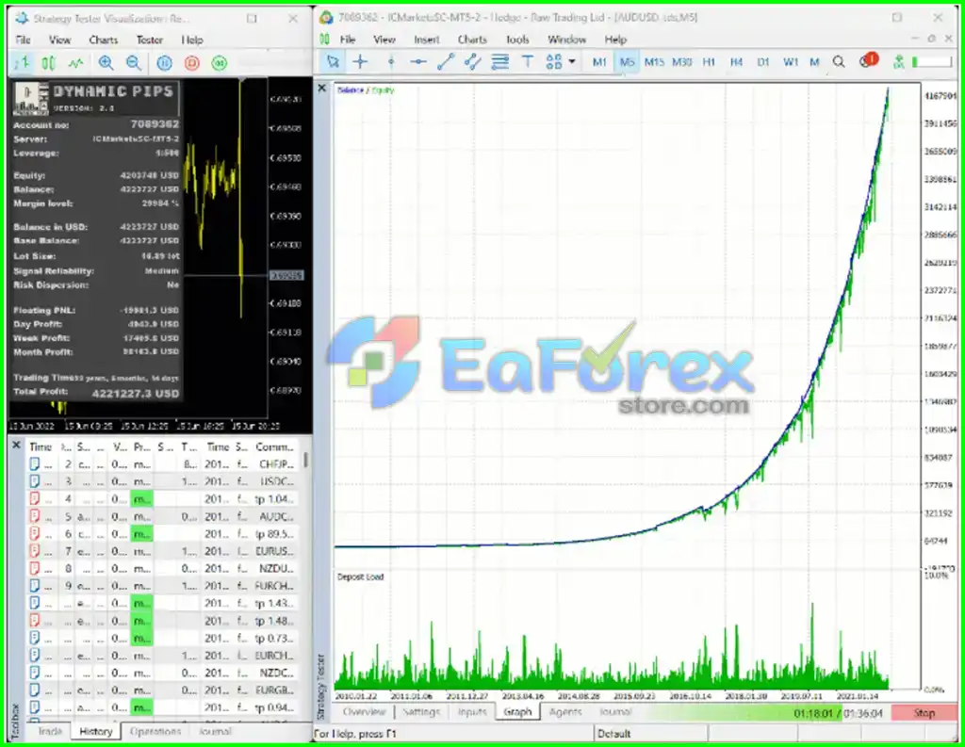Image resolution: width=965 pixels, height=747 pixels.
Task: Draw a horizontal line on chart
Action: (418, 61)
